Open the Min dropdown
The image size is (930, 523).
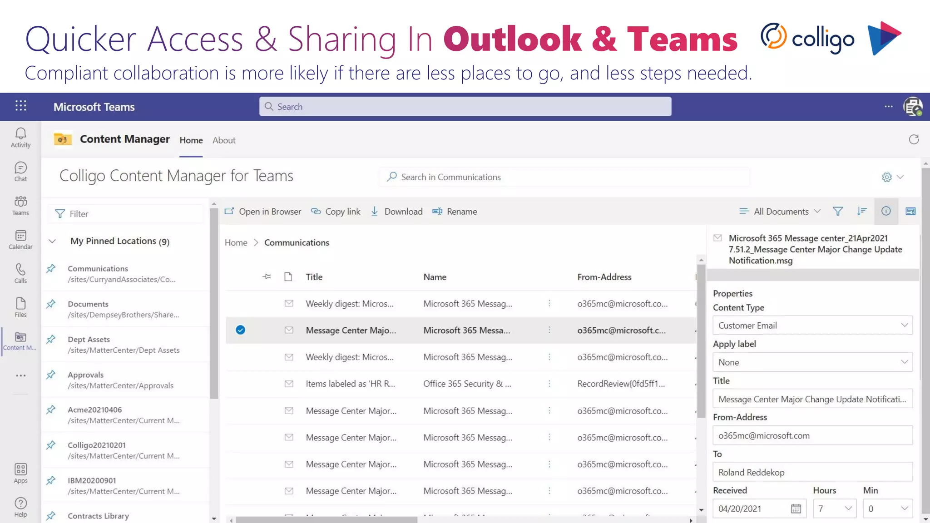tap(888, 508)
